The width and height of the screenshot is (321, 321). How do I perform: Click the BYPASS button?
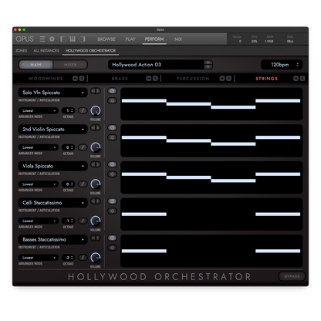coord(292,276)
